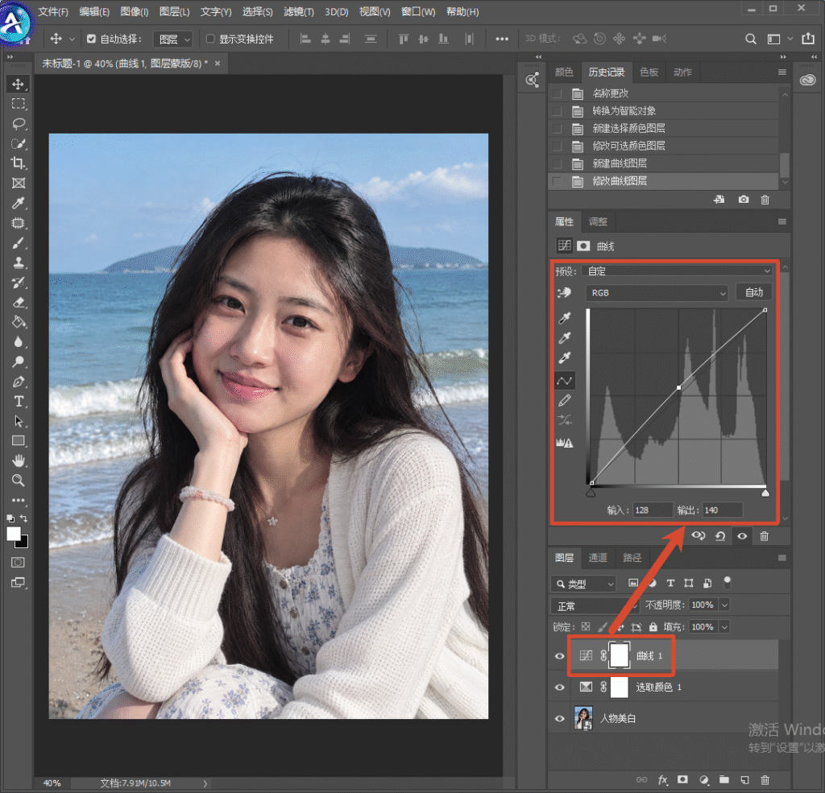This screenshot has width=825, height=793.
Task: Open the RGB channel dropdown
Action: click(x=657, y=293)
